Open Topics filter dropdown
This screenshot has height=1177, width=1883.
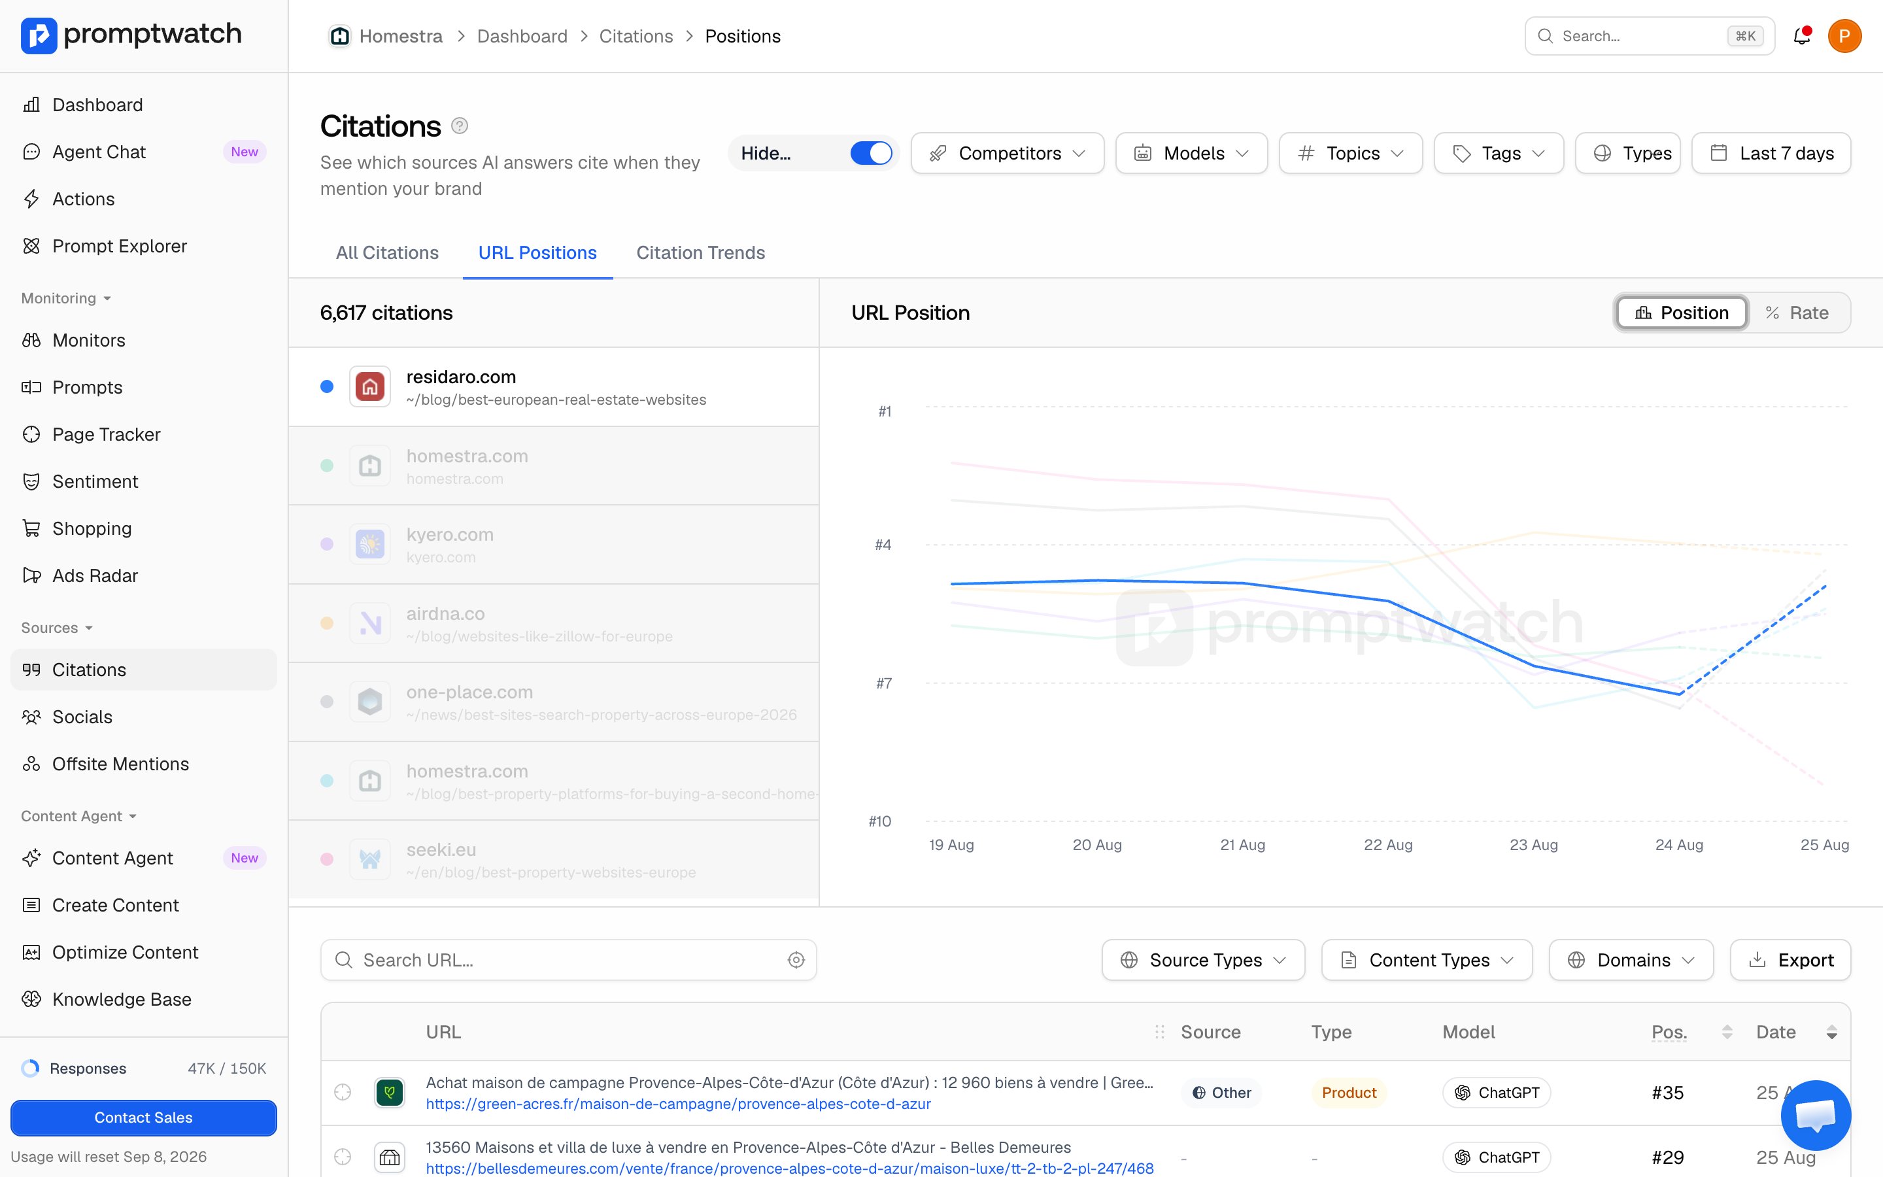tap(1351, 154)
